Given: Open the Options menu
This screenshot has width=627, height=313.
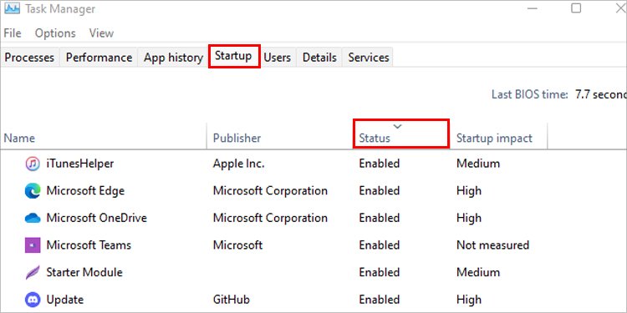Looking at the screenshot, I should click(55, 33).
